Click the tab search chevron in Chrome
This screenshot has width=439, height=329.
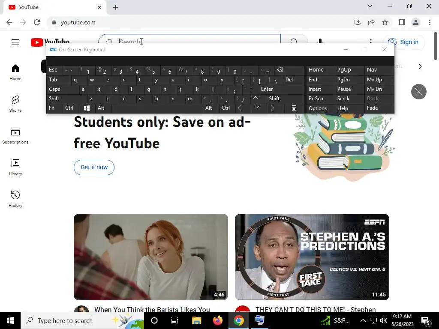[370, 6]
